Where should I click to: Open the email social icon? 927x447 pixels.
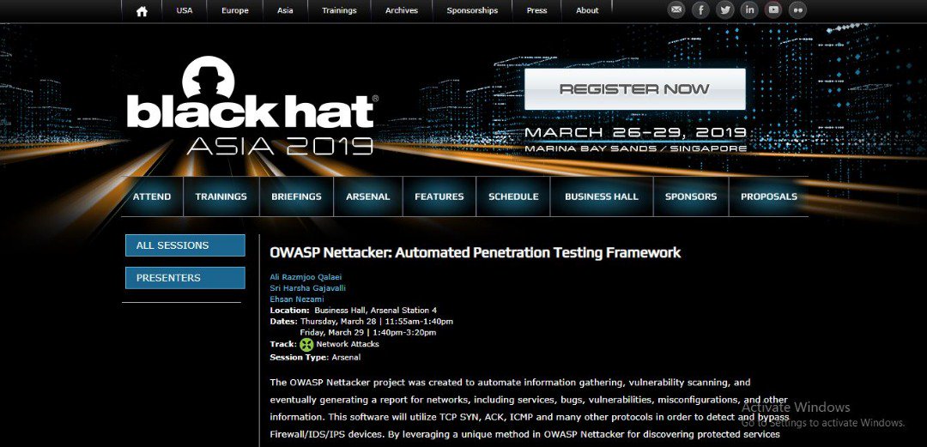pos(676,9)
